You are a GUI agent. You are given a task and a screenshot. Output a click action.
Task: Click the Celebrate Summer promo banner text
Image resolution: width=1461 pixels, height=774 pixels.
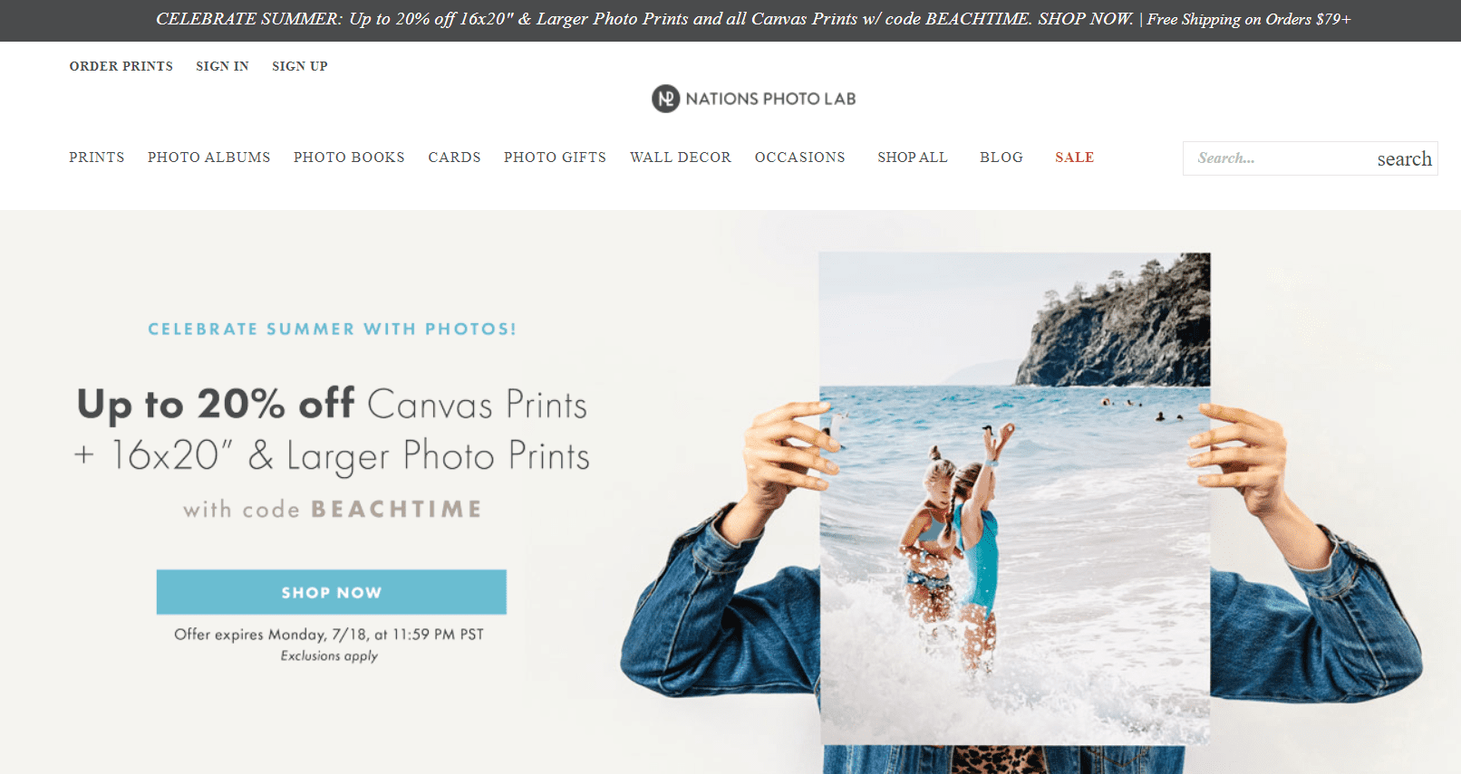click(x=753, y=19)
